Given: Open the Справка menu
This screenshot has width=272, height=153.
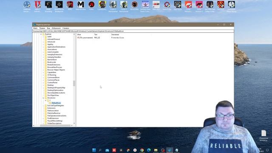Looking at the screenshot, I should click(x=65, y=28).
